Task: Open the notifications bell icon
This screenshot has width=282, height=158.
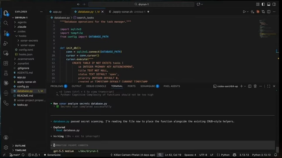Action: 276,155
